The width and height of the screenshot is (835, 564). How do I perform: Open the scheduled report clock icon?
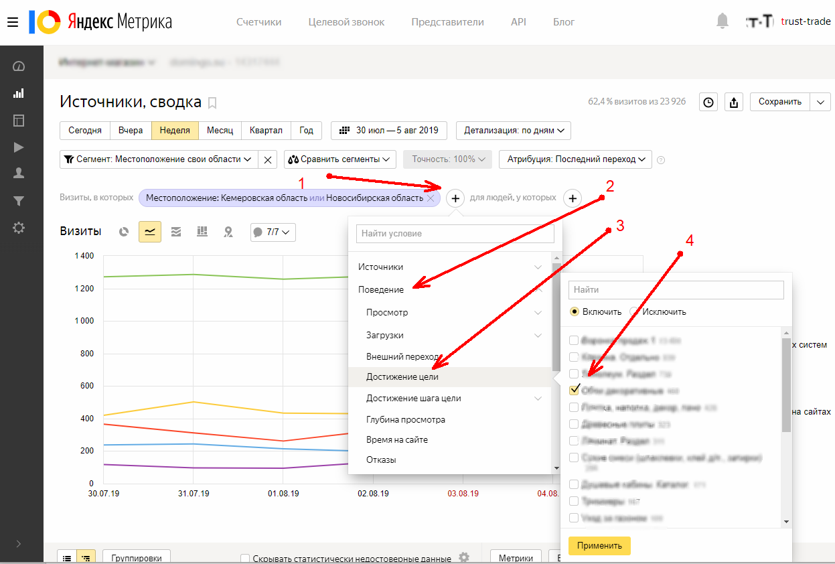coord(708,102)
